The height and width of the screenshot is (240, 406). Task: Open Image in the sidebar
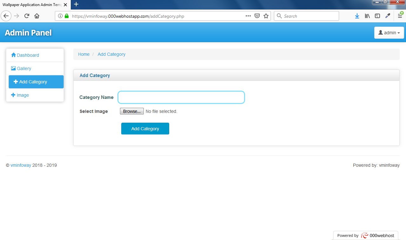tap(35, 95)
